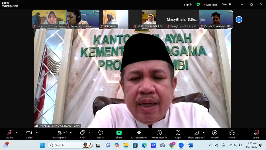Viewport: 266px width, 150px height.
Task: Click the taskbar Search box
Action: (x=70, y=145)
